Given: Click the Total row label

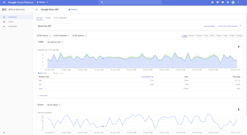Looking at the screenshot, I should (x=40, y=89).
